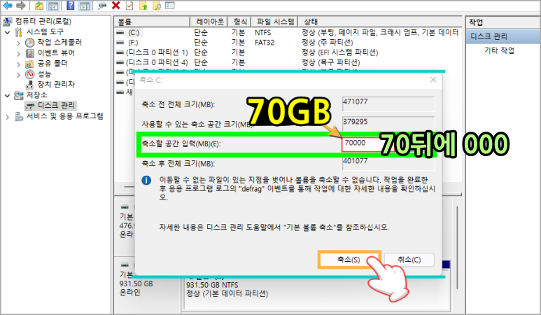Click the folder search magnifier icon

coord(157,5)
